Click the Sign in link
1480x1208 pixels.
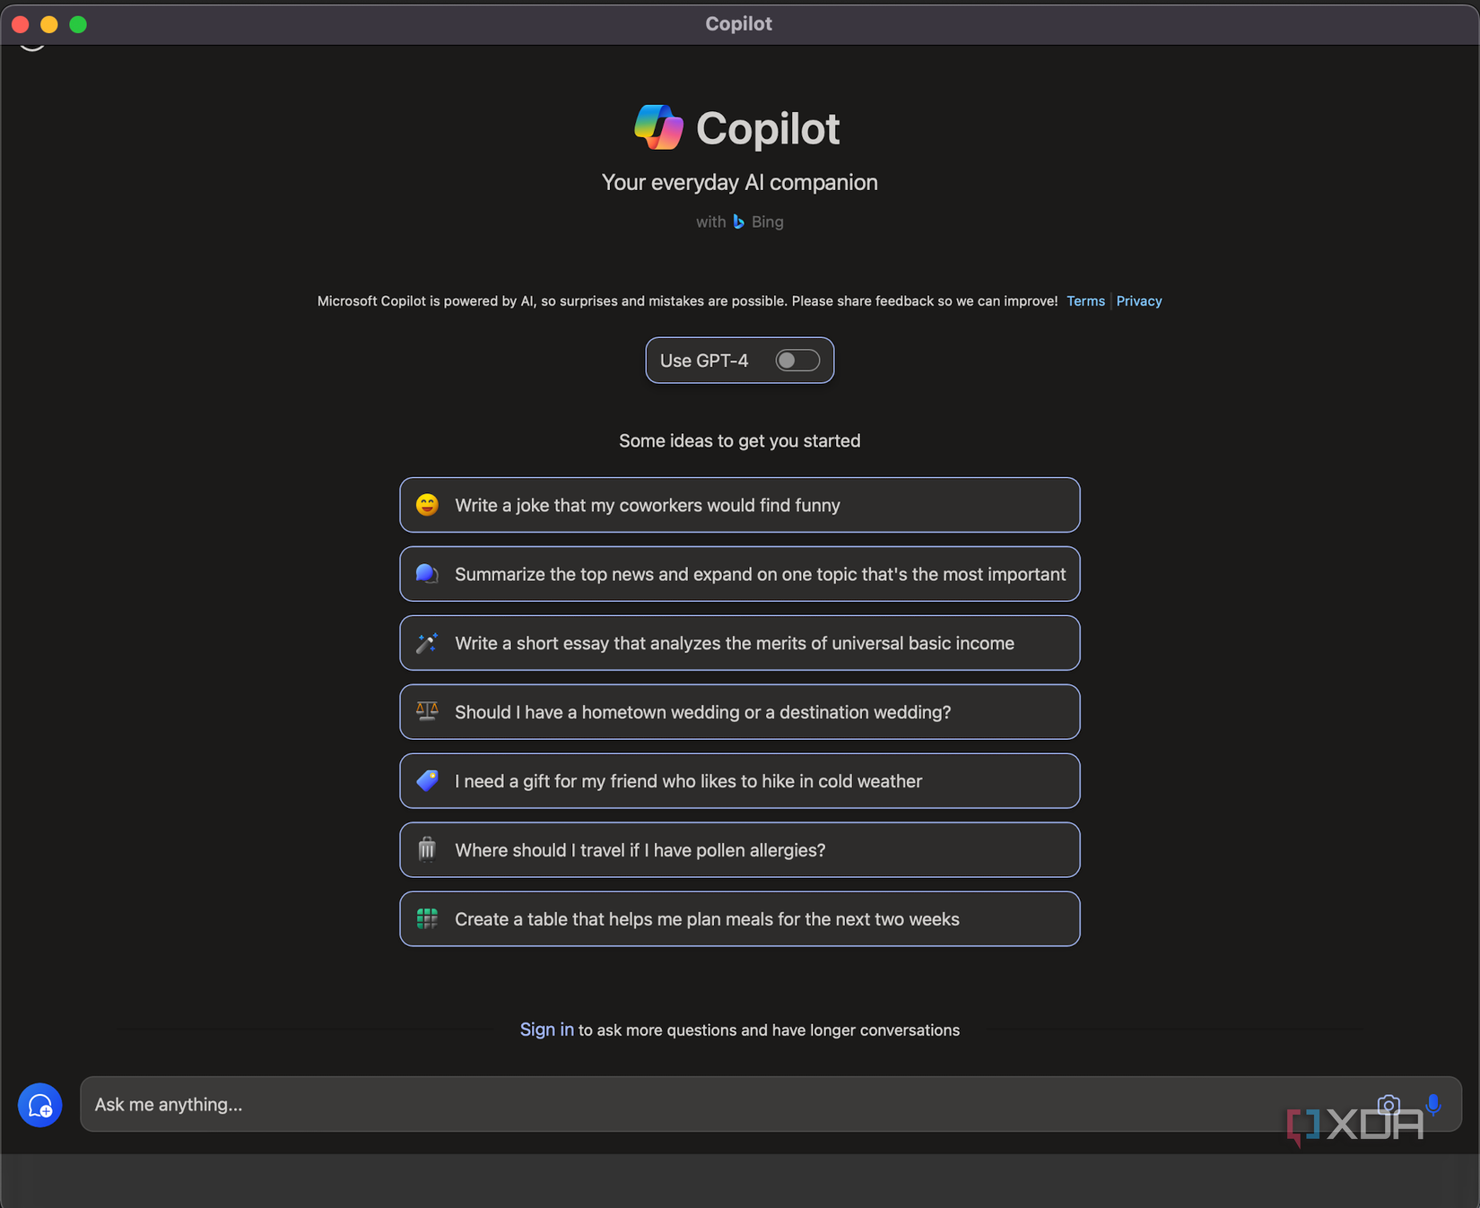tap(546, 1030)
